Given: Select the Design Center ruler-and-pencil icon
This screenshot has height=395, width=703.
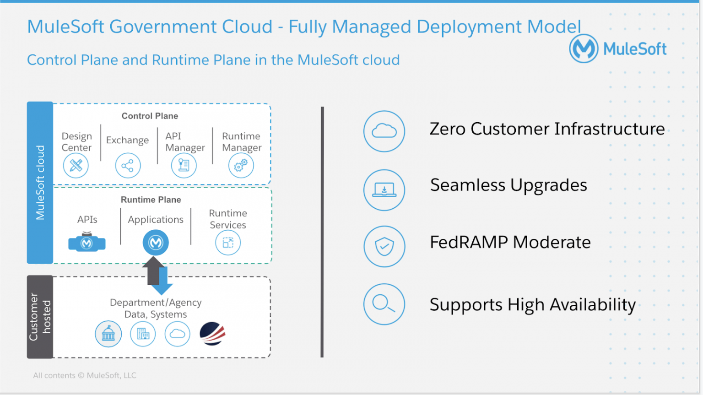Looking at the screenshot, I should click(76, 166).
